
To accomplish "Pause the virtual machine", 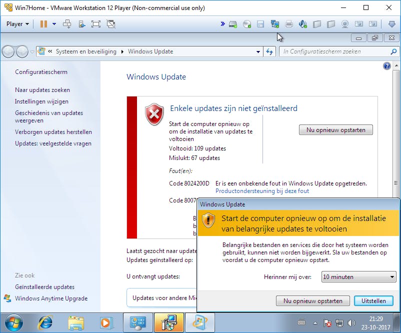I will tap(43, 24).
